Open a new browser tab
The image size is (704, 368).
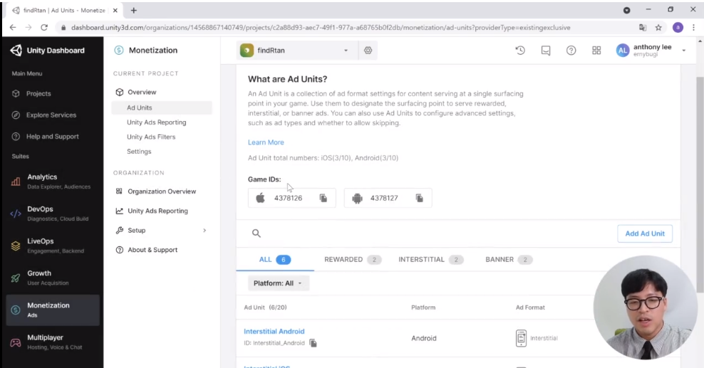pyautogui.click(x=133, y=10)
